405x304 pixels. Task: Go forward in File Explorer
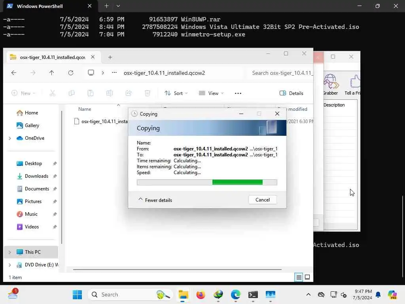33,73
